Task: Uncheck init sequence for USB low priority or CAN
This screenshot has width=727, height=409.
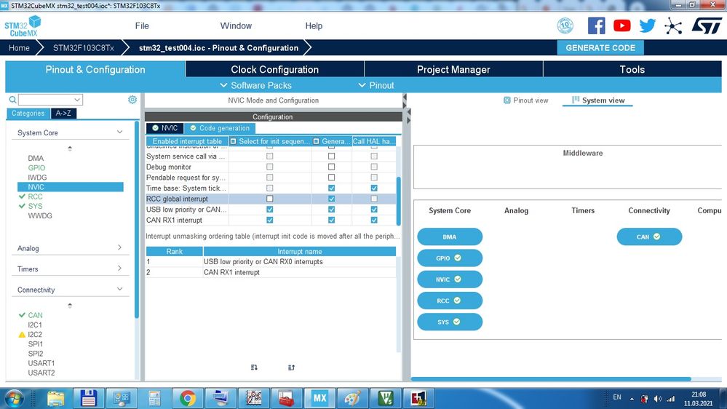Action: pyautogui.click(x=269, y=209)
